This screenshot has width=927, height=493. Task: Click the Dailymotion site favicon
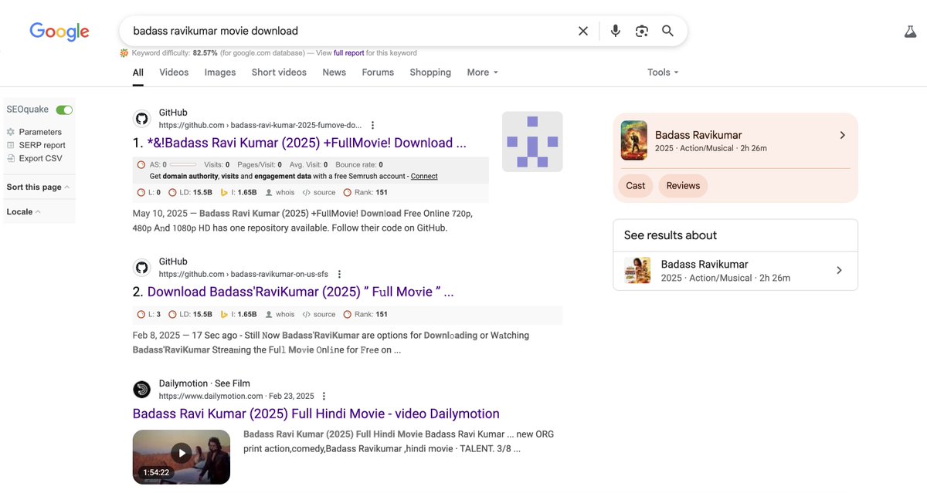pos(141,390)
